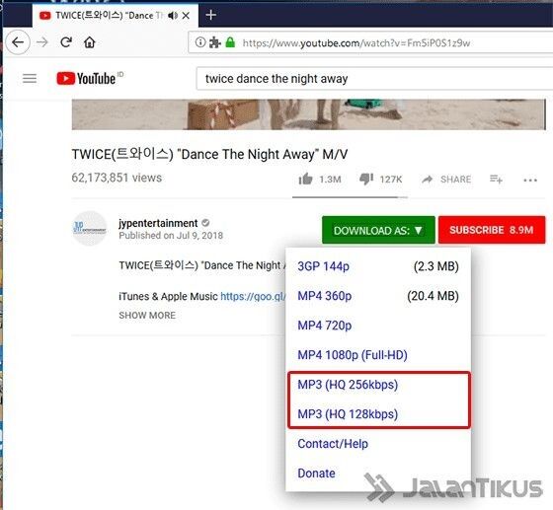Click the "Published on Jul 9, 2018" text
Image resolution: width=553 pixels, height=510 pixels.
pyautogui.click(x=171, y=236)
